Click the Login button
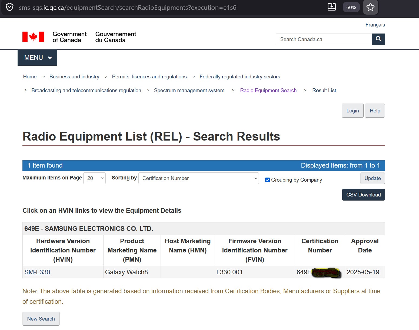Screen dimensions: 419x330 tap(353, 111)
